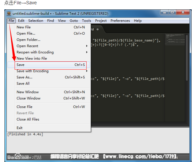Open the Preferences menu
This screenshot has height=162, width=193.
(120, 21)
